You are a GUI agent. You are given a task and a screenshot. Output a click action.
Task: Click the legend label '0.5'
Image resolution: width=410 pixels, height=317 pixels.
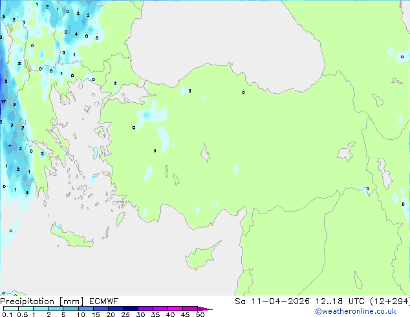click(22, 314)
